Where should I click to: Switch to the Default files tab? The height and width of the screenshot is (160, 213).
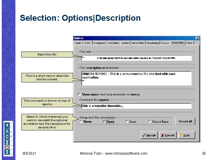(138, 43)
